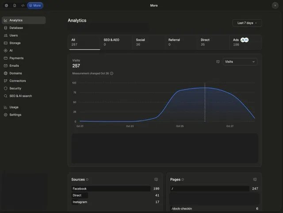Click the Measurement changed Oct 26 note
The height and width of the screenshot is (213, 283).
coord(91,74)
